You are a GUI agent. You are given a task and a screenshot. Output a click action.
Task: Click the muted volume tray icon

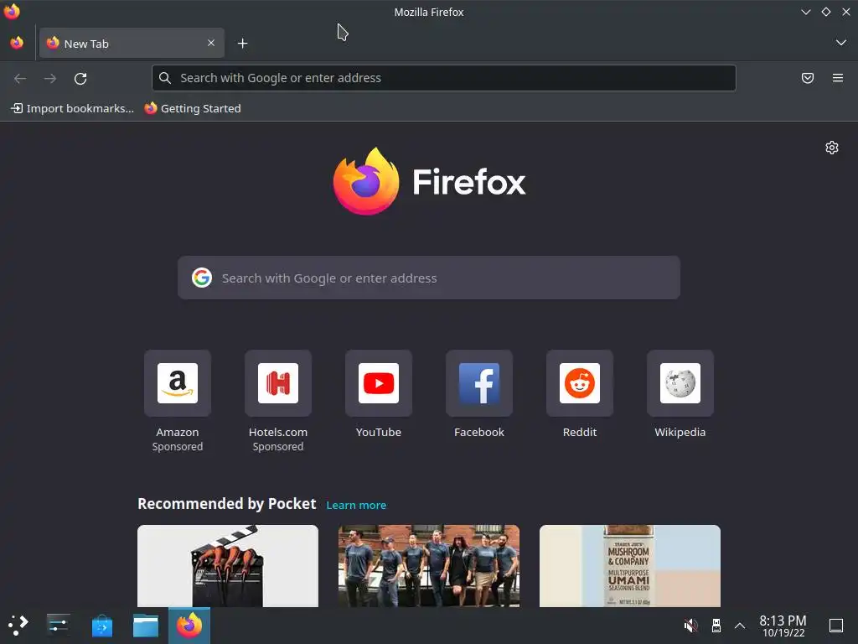coord(691,625)
